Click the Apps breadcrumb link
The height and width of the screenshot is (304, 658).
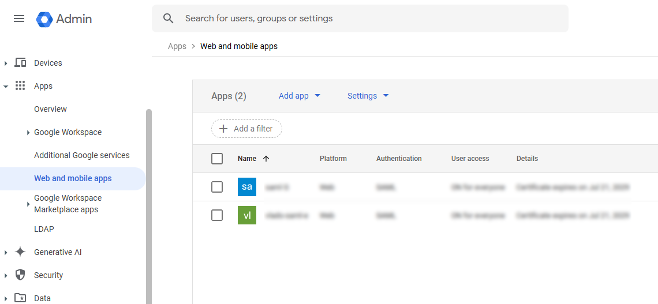[177, 46]
